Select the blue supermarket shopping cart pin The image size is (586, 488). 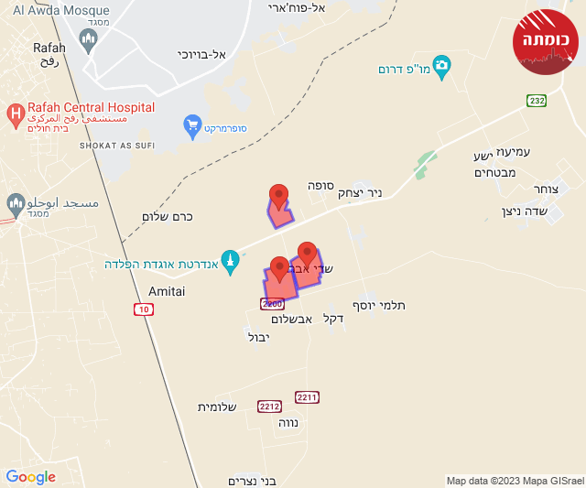pyautogui.click(x=192, y=127)
